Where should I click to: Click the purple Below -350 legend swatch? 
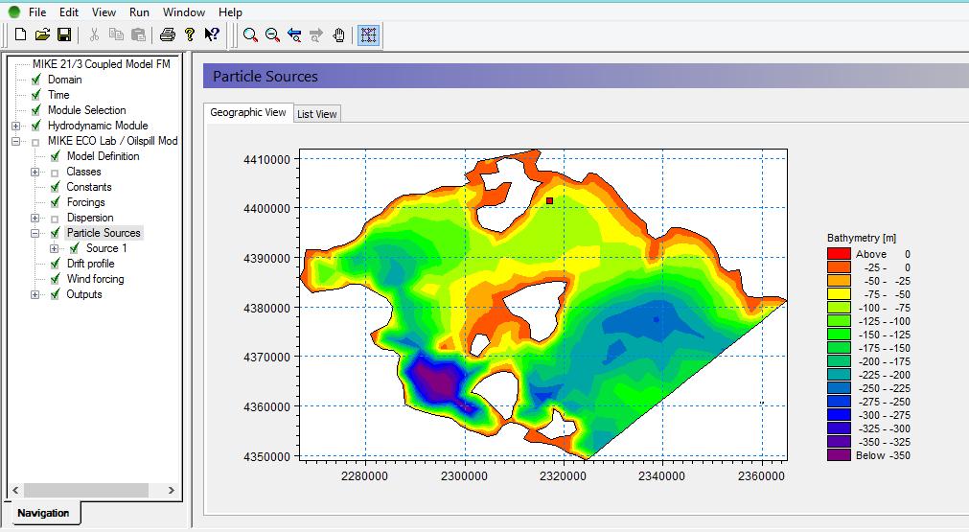click(x=839, y=455)
